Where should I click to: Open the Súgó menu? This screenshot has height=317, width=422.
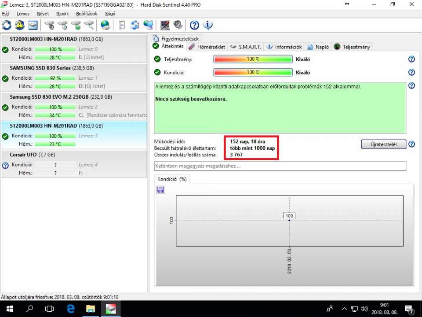[x=110, y=14]
